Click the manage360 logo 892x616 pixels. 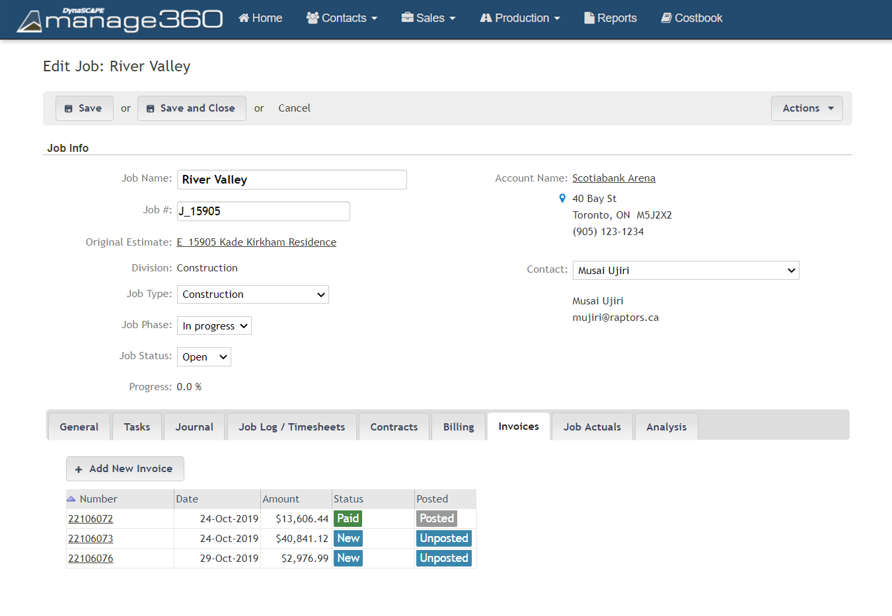(120, 20)
